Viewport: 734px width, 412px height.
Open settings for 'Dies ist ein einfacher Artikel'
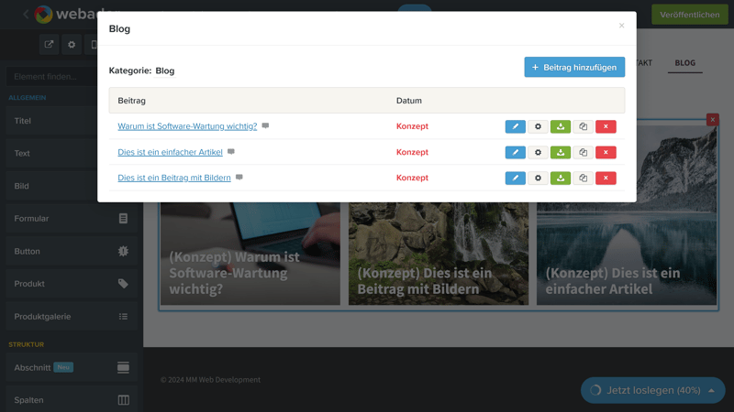point(538,152)
